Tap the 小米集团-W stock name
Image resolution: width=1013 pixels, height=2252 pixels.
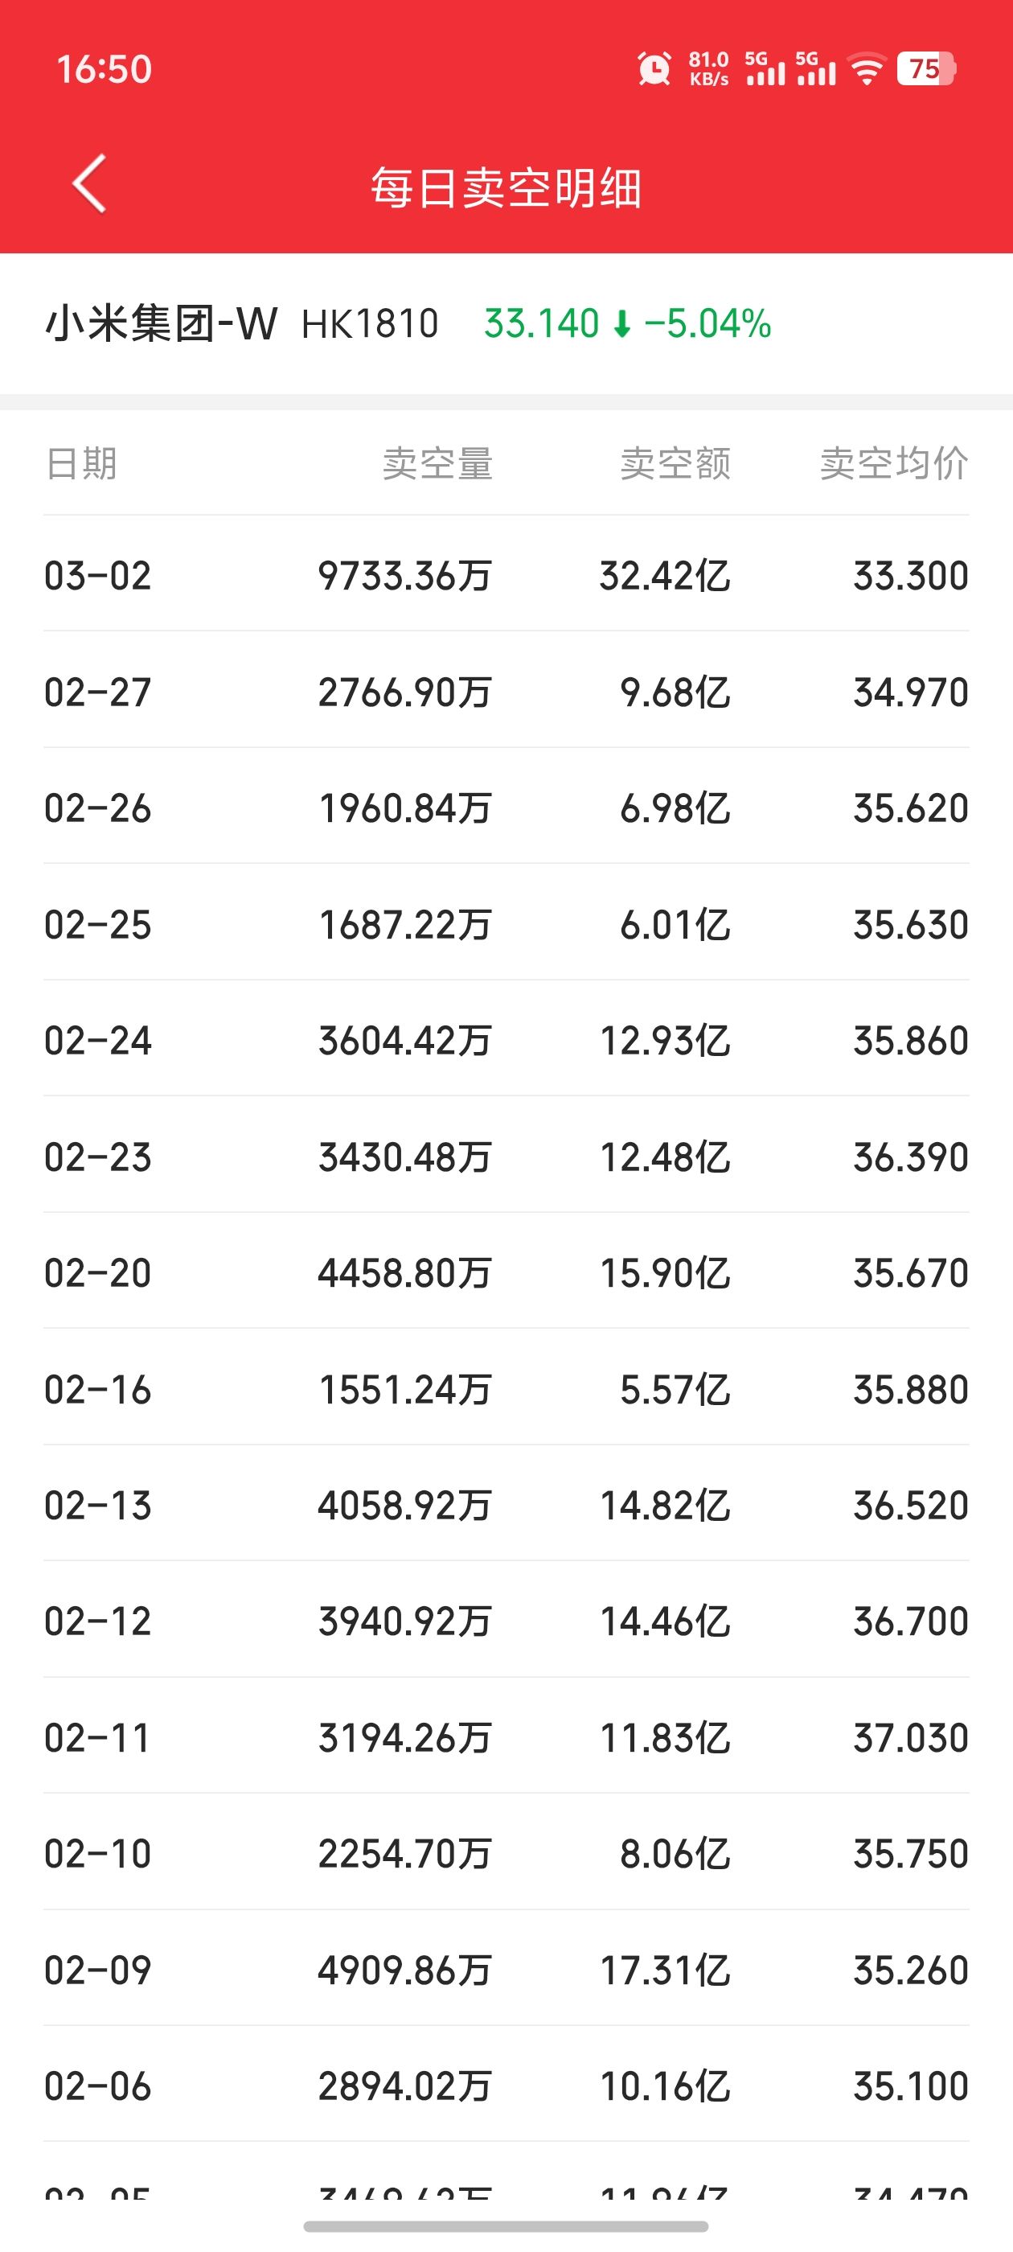[x=161, y=324]
